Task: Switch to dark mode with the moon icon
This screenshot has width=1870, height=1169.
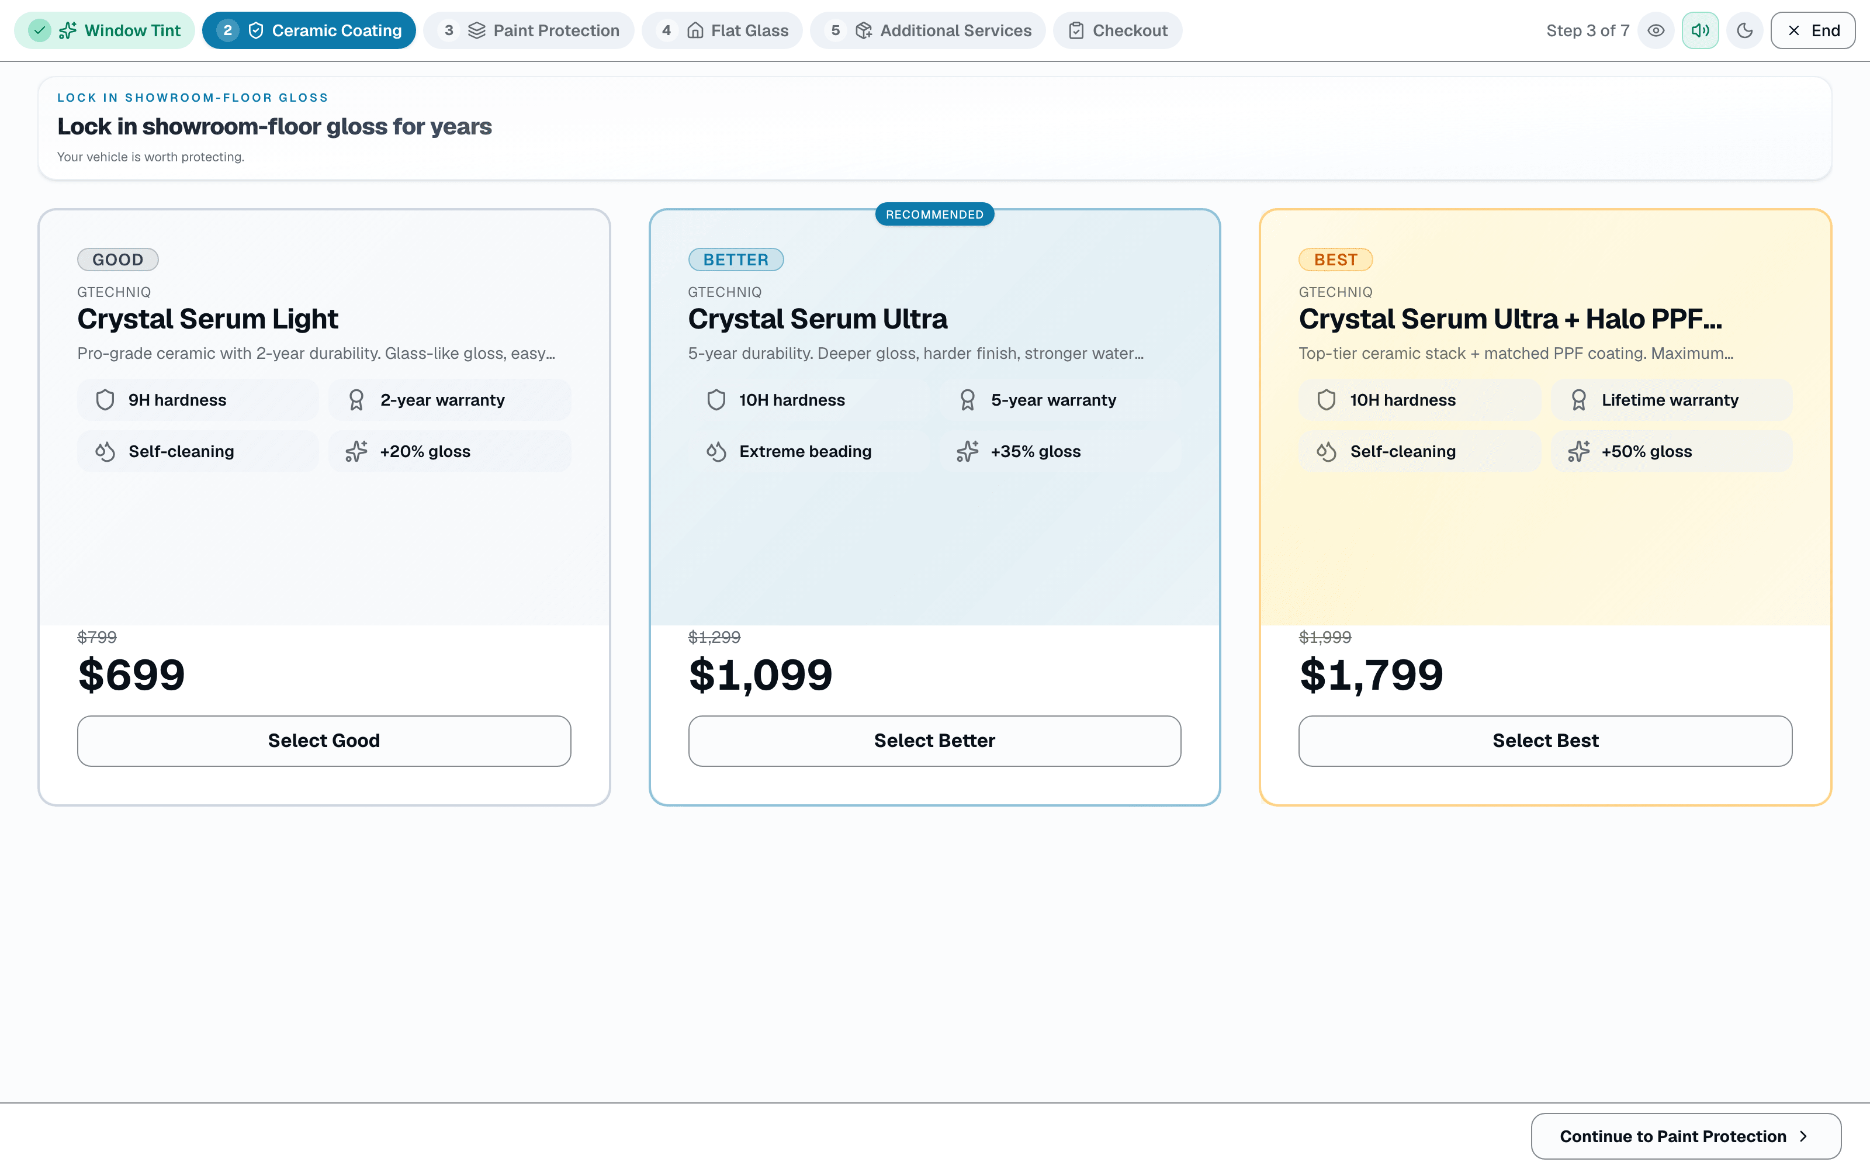Action: (x=1745, y=31)
